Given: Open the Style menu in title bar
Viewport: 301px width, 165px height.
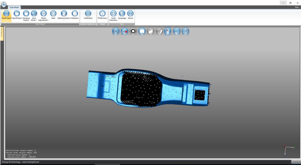Looking at the screenshot, I should click(x=297, y=7).
